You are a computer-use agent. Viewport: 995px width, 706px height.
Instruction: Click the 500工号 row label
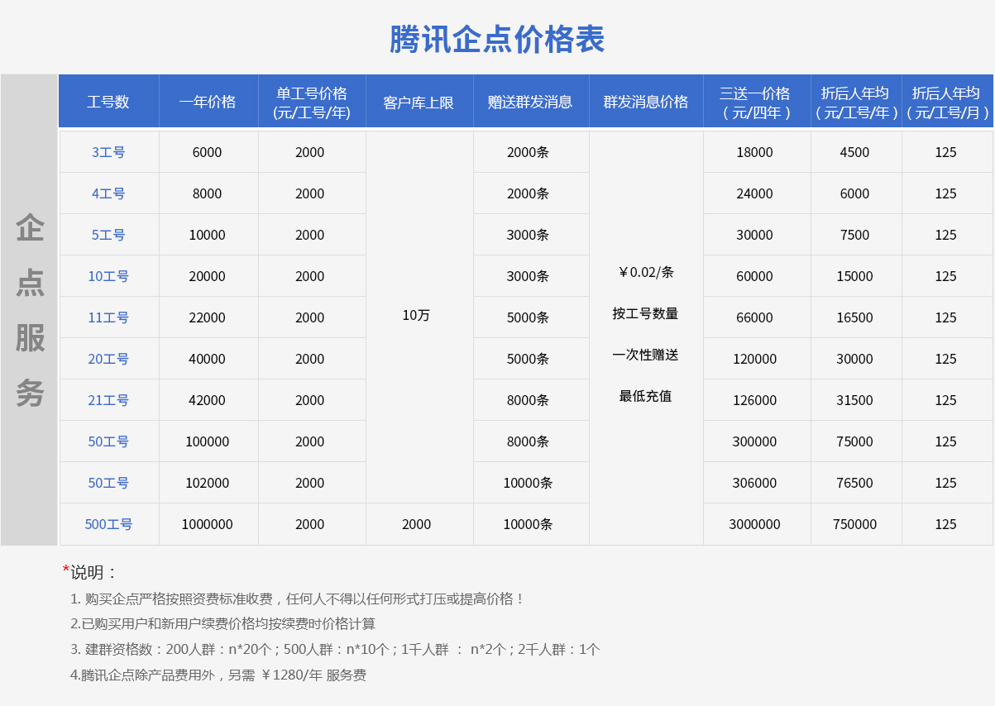point(108,524)
